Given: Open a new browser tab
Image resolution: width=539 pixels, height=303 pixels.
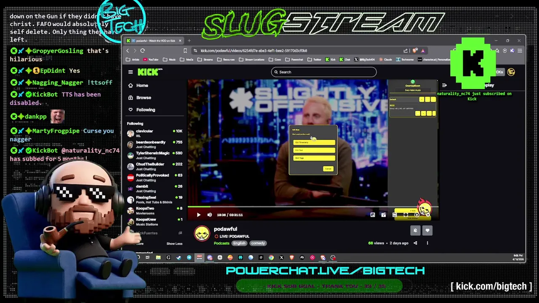Looking at the screenshot, I should pyautogui.click(x=189, y=41).
